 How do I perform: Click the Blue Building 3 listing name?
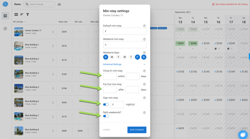(32, 73)
